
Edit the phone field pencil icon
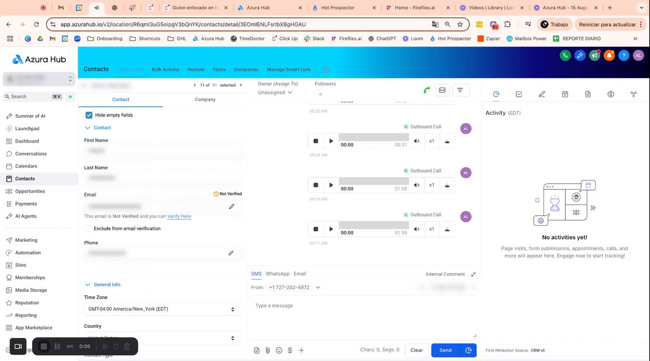(231, 253)
